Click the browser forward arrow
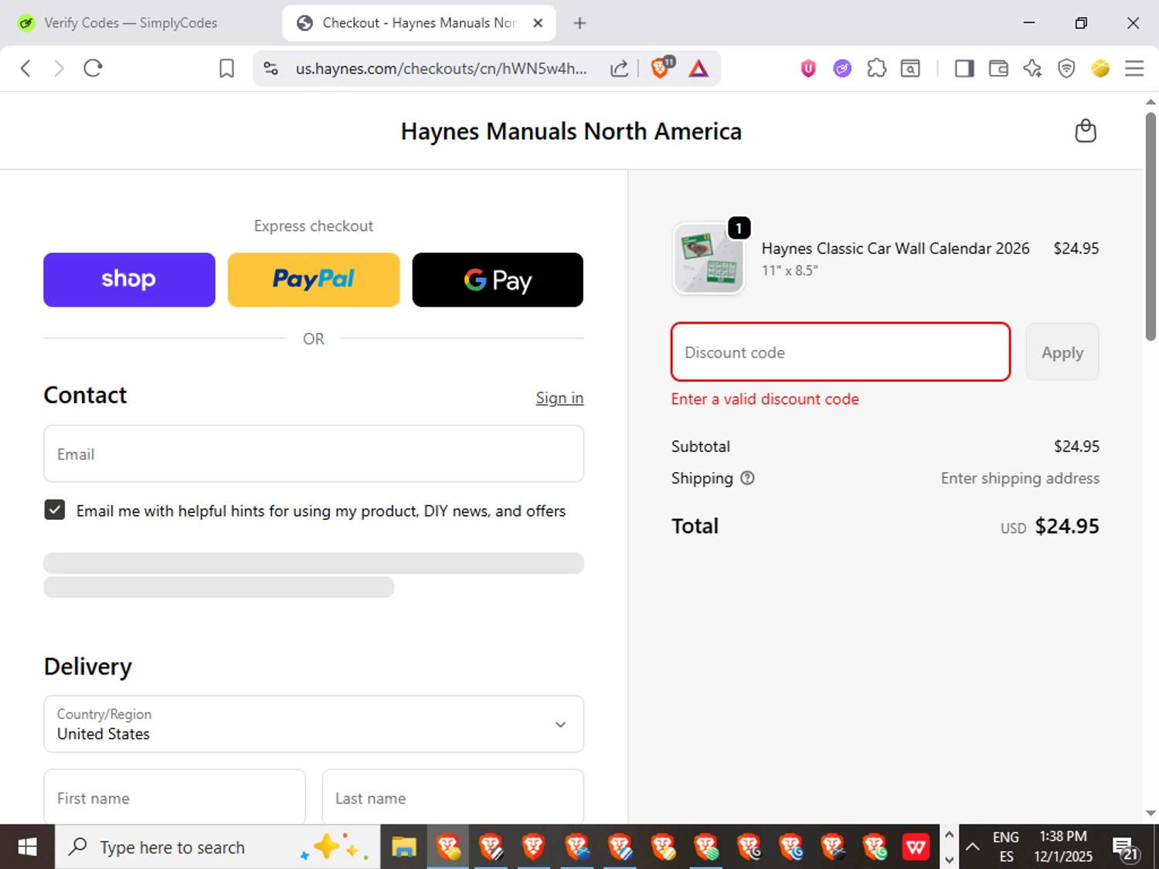The width and height of the screenshot is (1159, 869). tap(59, 68)
